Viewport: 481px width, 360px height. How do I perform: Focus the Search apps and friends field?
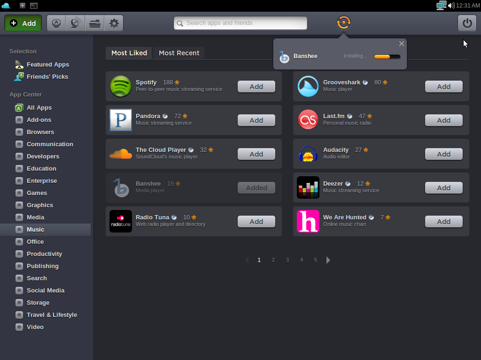click(x=240, y=23)
